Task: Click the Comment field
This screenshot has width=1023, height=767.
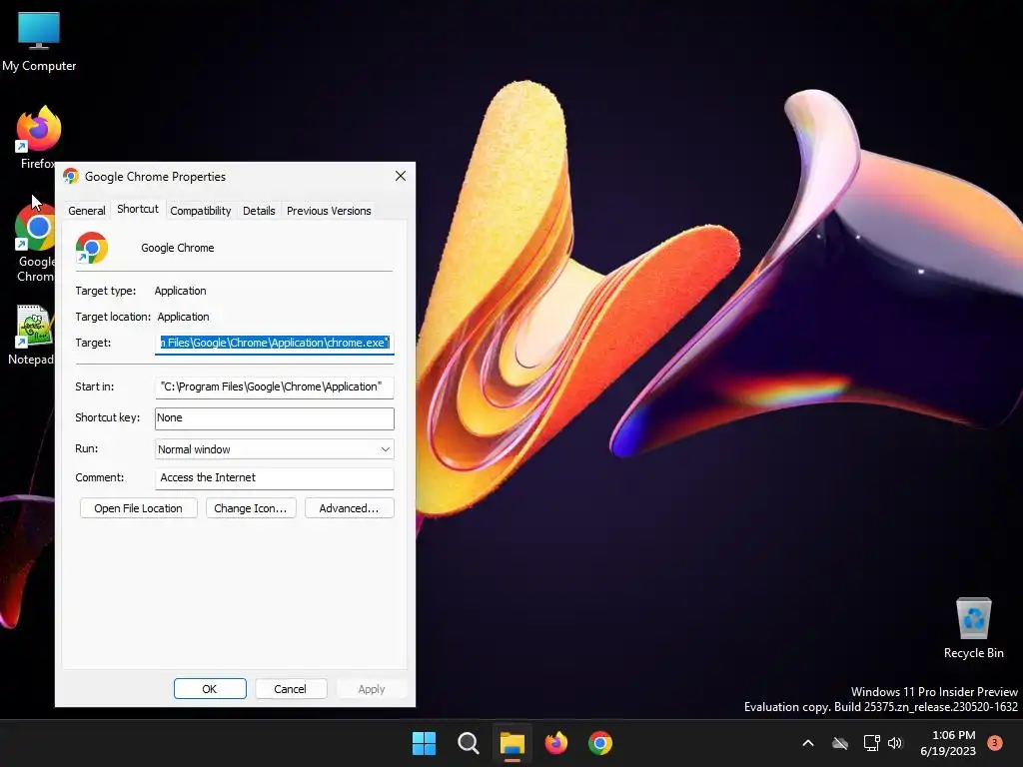Action: point(274,478)
